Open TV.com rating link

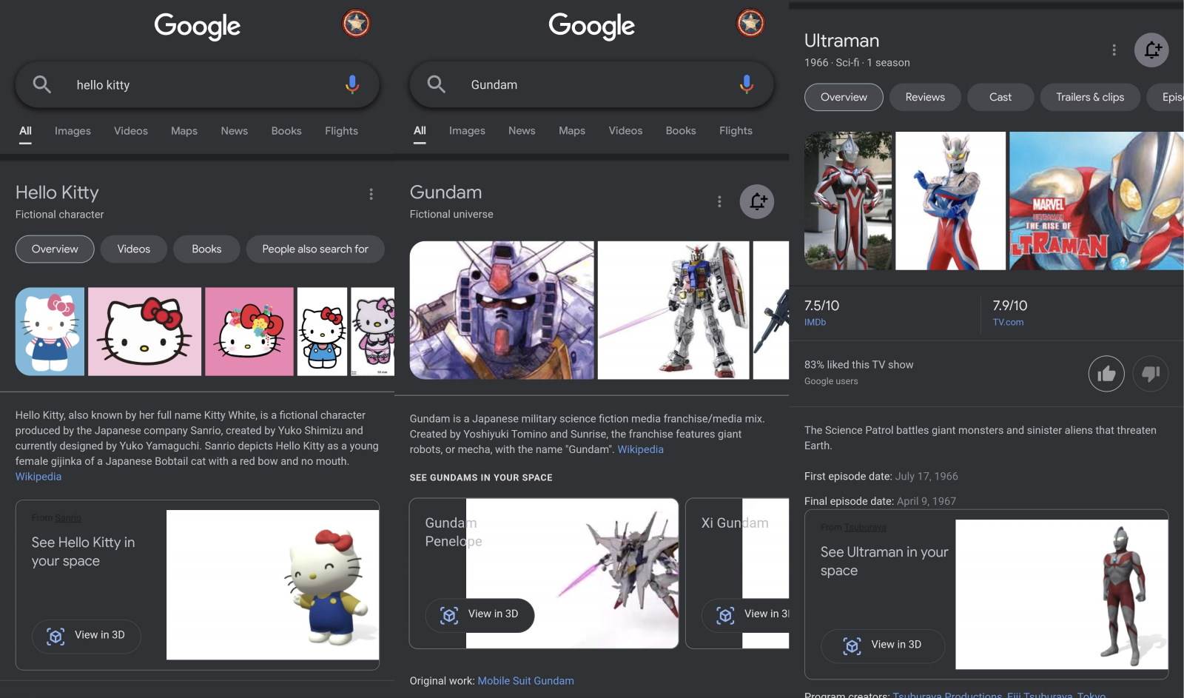1008,322
